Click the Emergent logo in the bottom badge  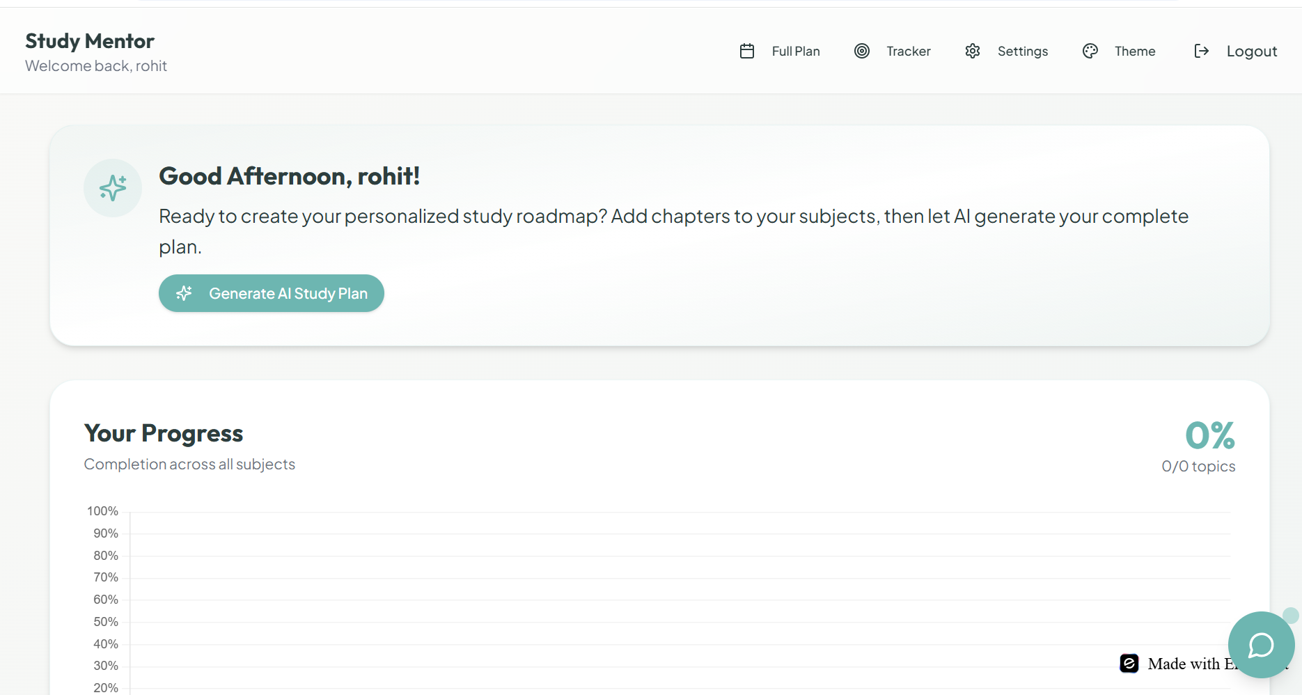tap(1129, 664)
